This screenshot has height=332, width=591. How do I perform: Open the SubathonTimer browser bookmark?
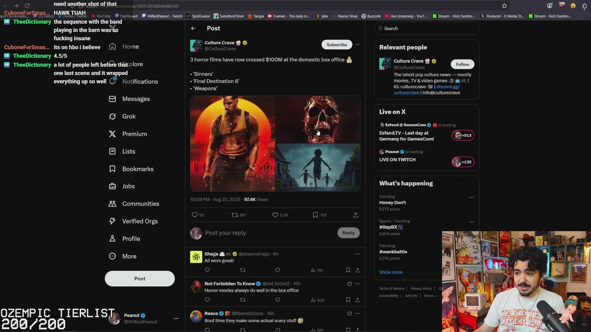[x=228, y=16]
